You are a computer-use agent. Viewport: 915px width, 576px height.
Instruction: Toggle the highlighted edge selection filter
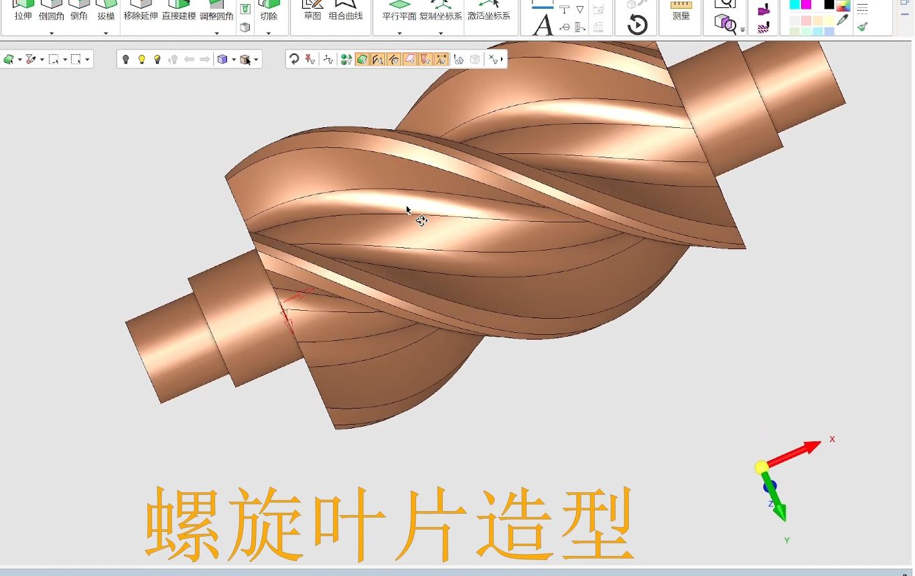click(378, 60)
